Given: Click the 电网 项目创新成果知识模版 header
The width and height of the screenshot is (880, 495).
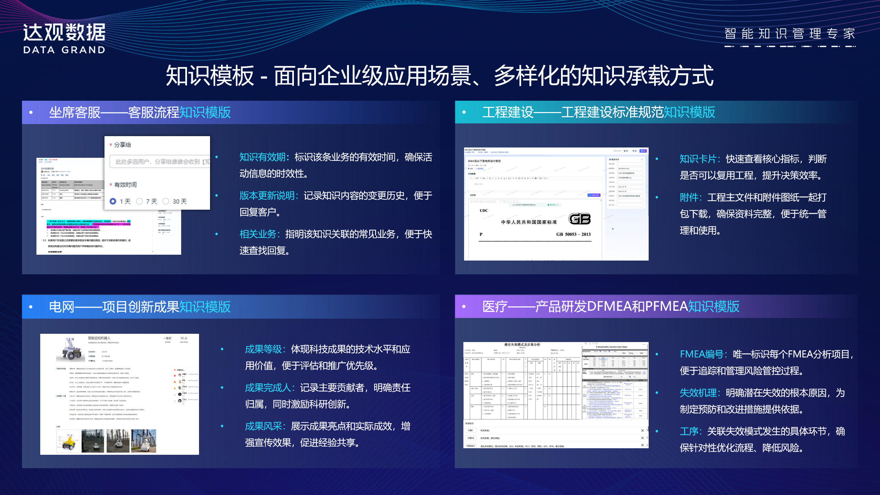Looking at the screenshot, I should (x=140, y=307).
